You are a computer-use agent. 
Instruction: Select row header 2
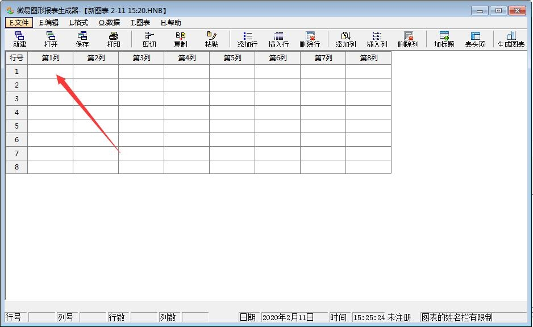point(16,85)
